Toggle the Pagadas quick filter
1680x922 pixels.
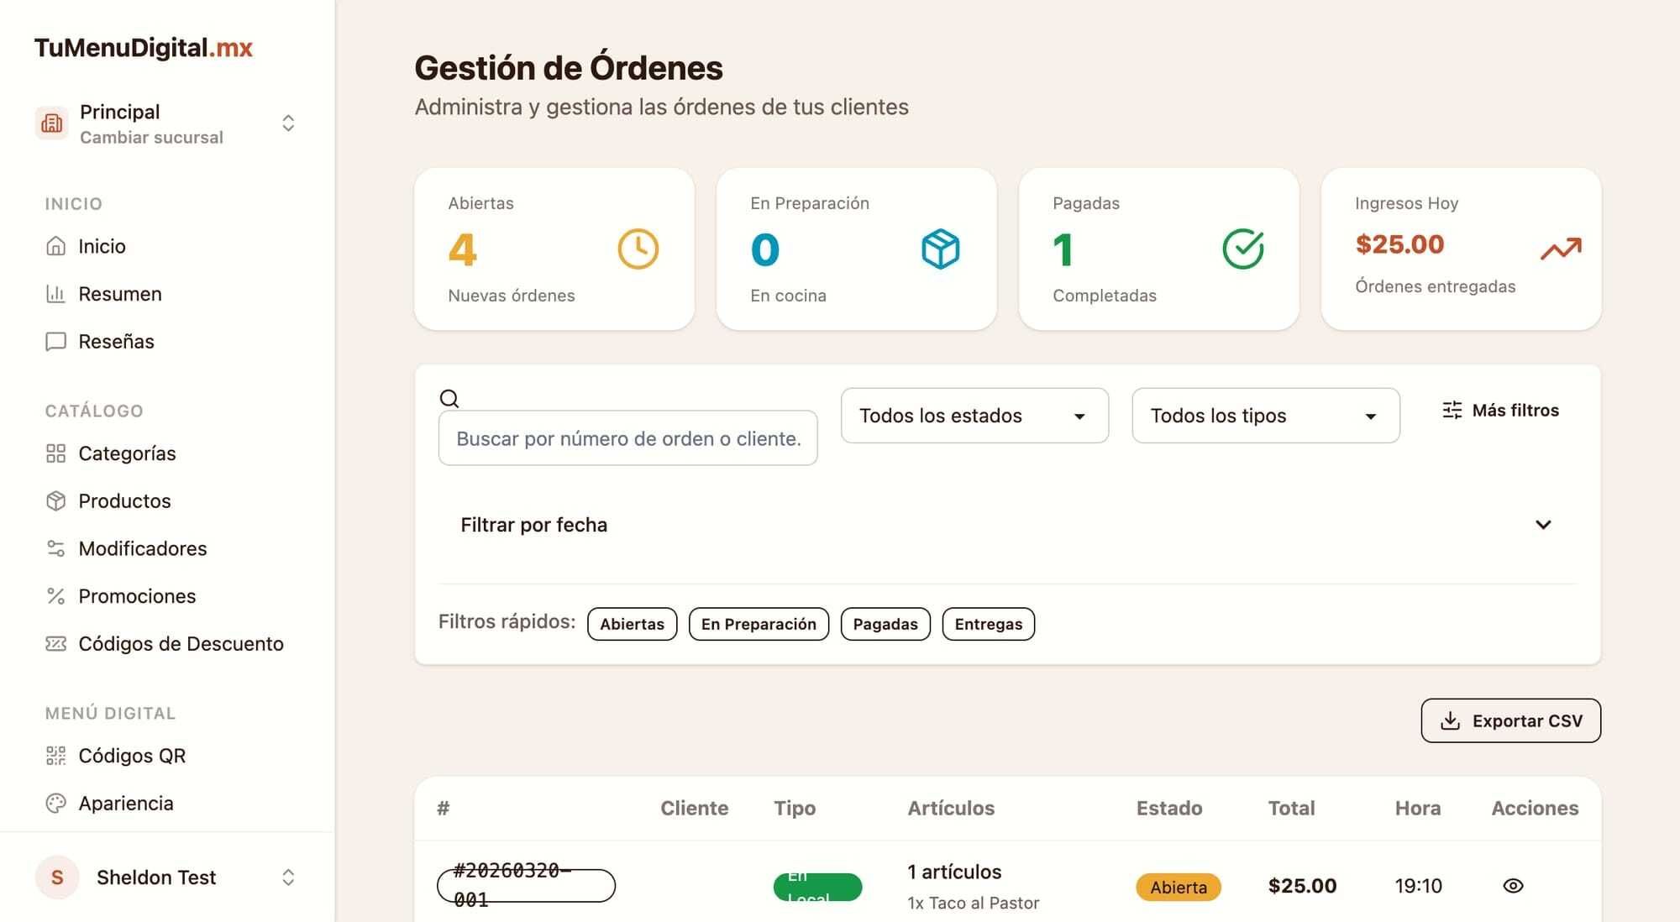click(x=885, y=624)
